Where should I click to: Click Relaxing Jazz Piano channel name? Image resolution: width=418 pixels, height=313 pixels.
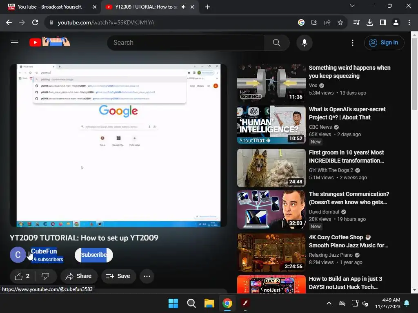[331, 255]
